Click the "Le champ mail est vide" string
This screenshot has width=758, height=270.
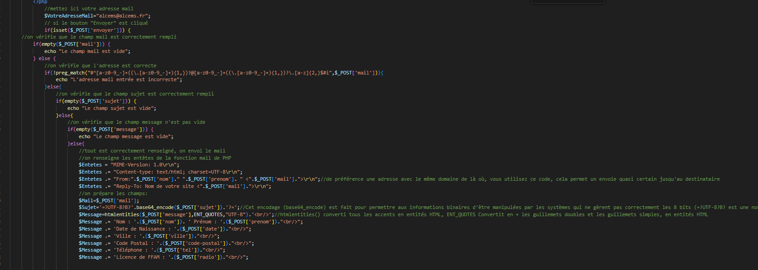pos(94,51)
